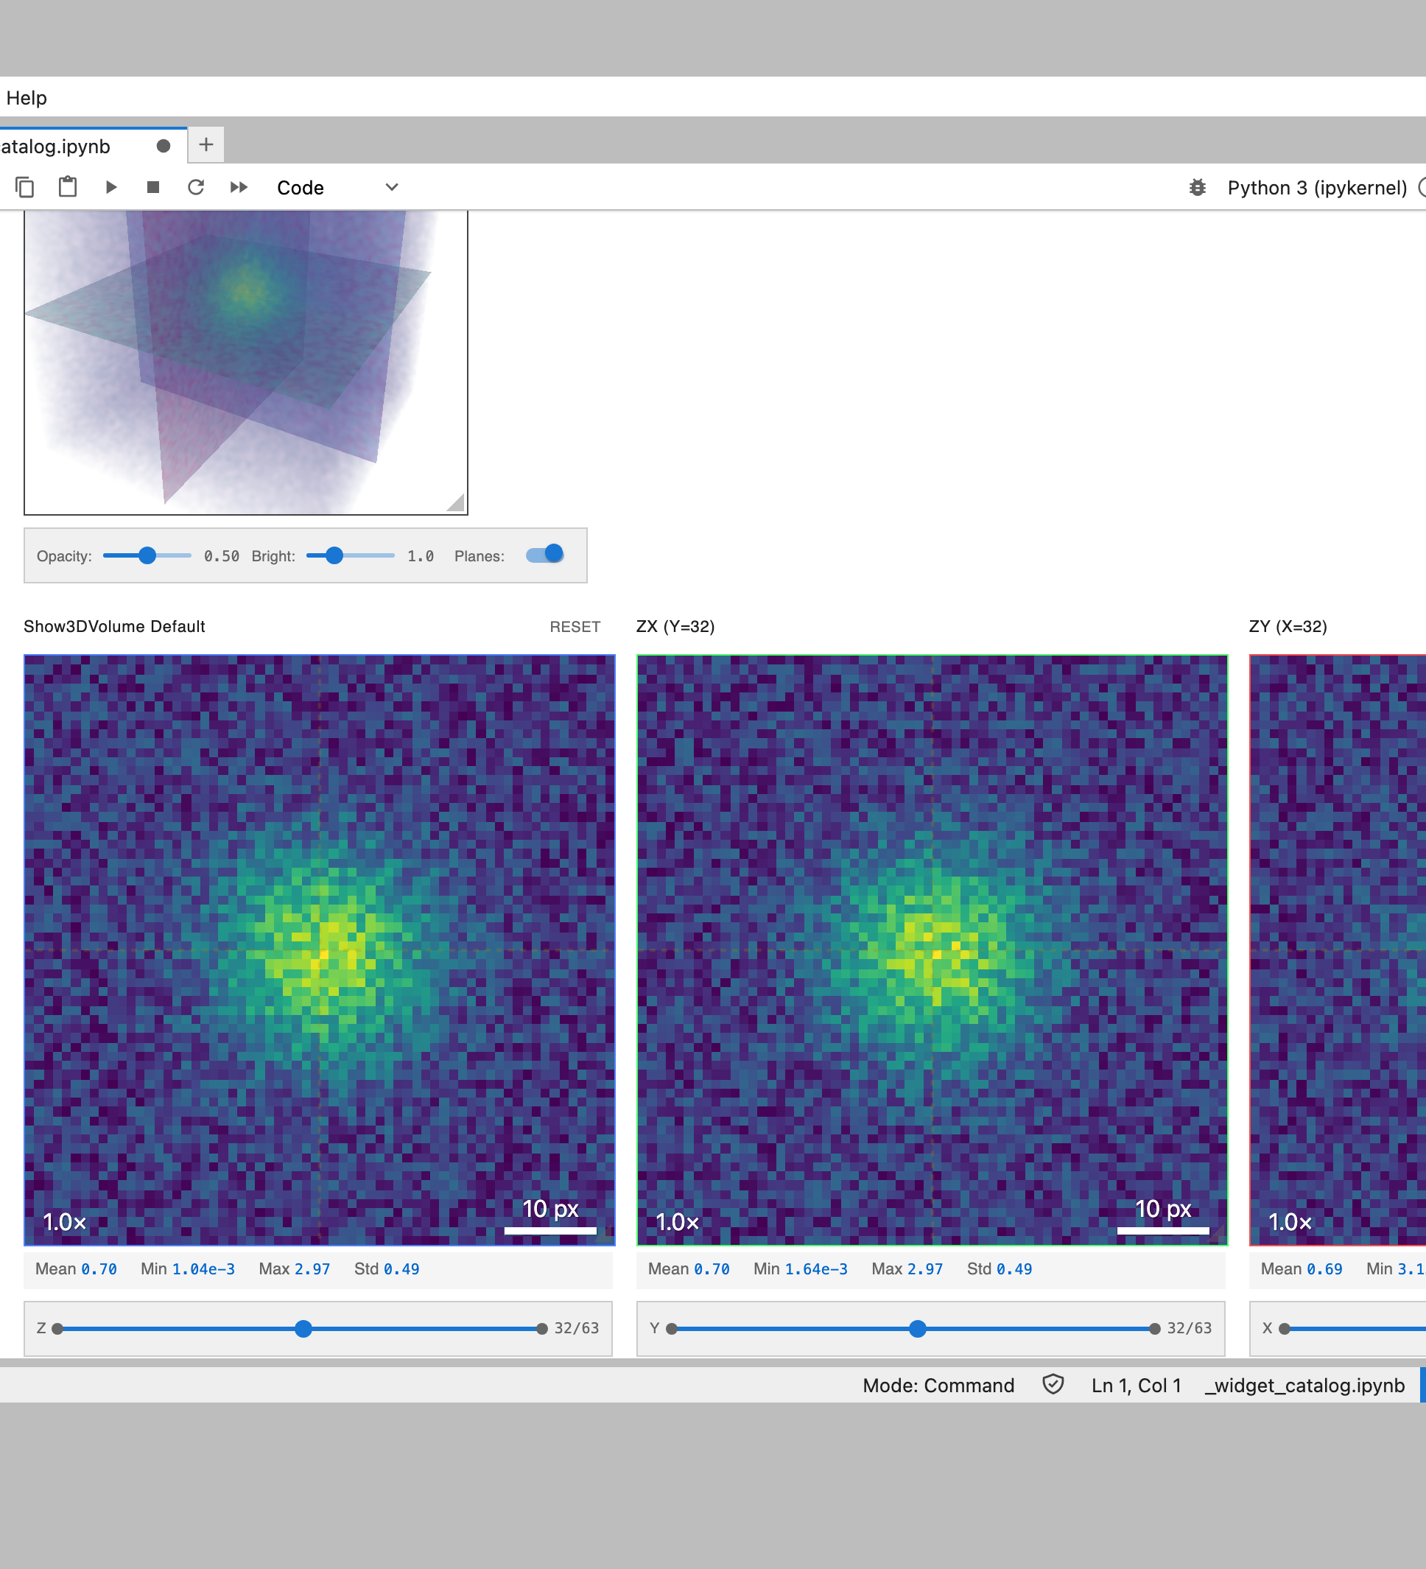Click the copy cells icon
Viewport: 1426px width, 1569px height.
pyautogui.click(x=25, y=188)
